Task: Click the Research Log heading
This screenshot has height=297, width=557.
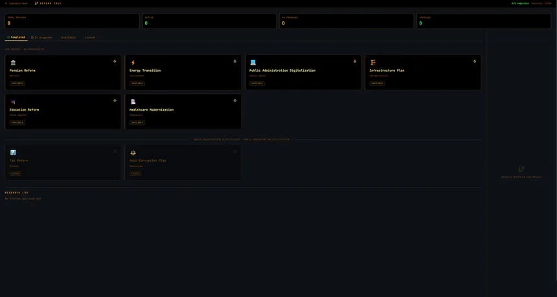Action: pos(16,193)
